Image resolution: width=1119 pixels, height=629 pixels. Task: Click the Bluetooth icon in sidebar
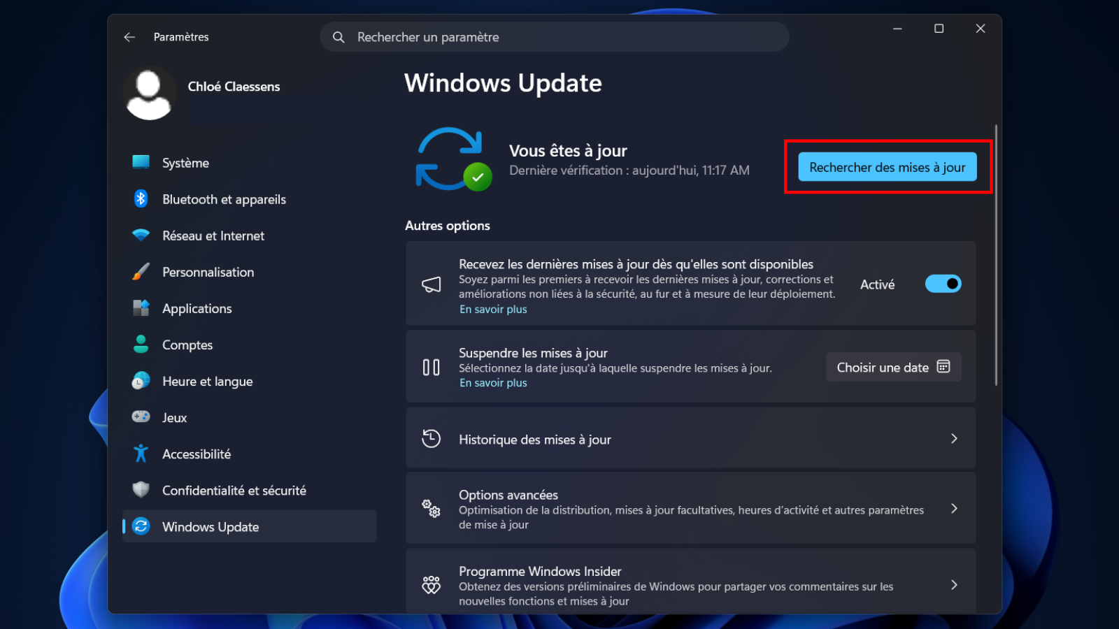point(141,198)
